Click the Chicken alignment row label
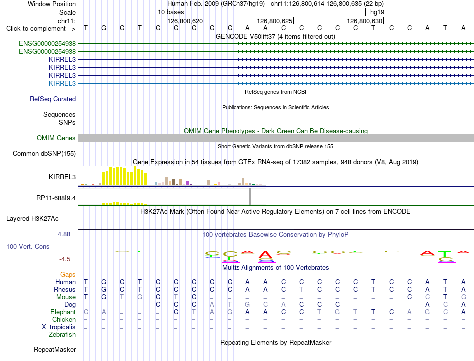Image resolution: width=474 pixels, height=361 pixels. (64, 319)
